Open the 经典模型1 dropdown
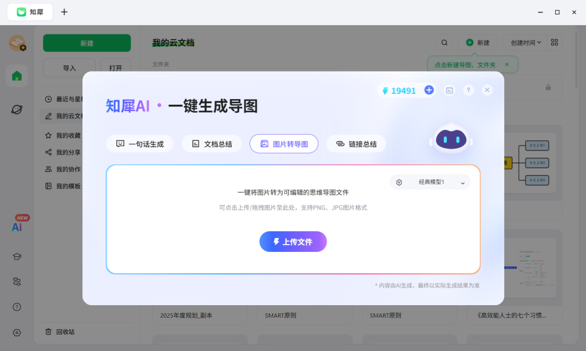586x351 pixels. [430, 182]
